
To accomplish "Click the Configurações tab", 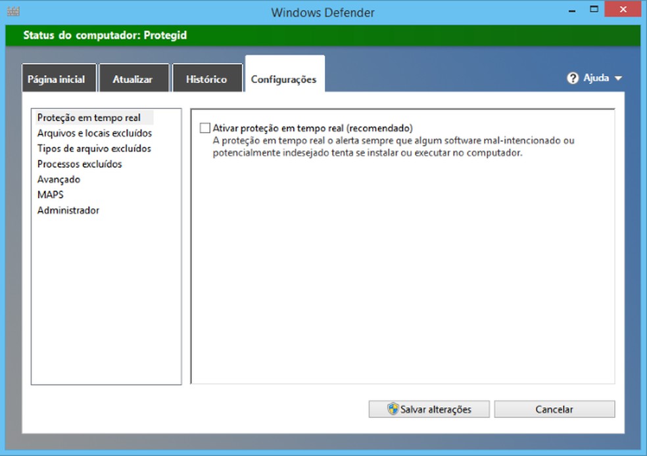I will (x=285, y=75).
